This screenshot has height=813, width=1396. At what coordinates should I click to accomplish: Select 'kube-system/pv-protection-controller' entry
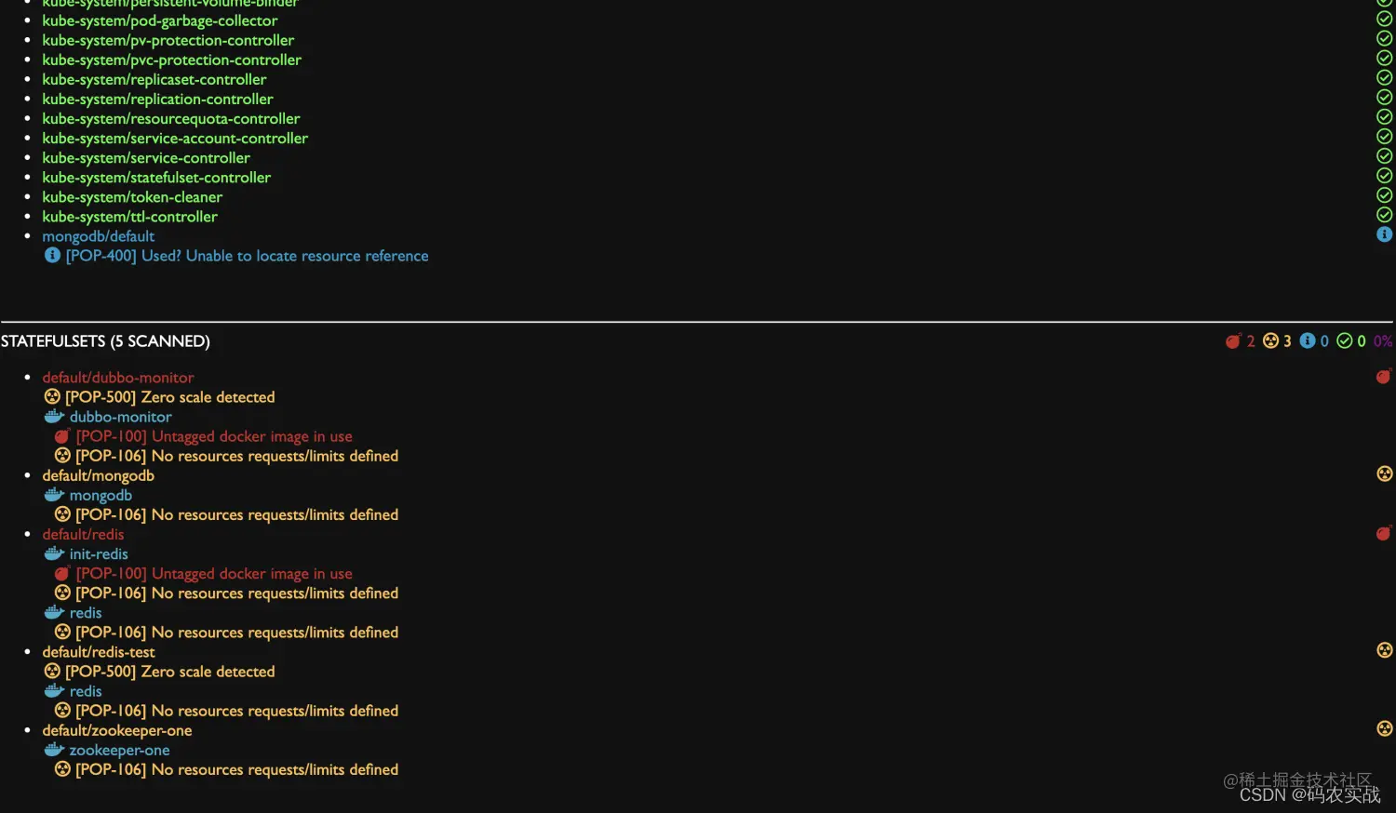[168, 40]
